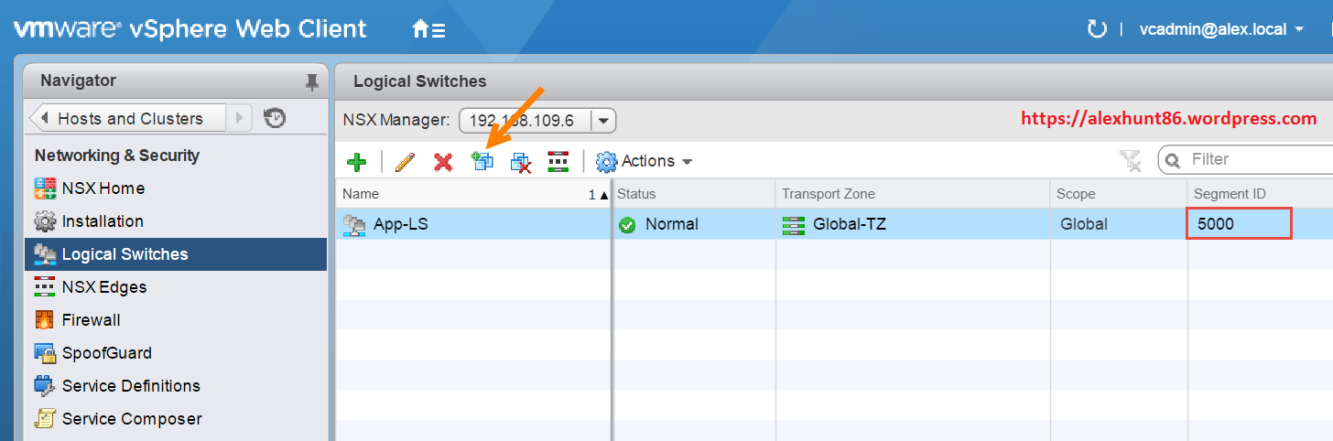This screenshot has width=1333, height=441.
Task: Sort by the Segment ID column header
Action: pyautogui.click(x=1261, y=194)
